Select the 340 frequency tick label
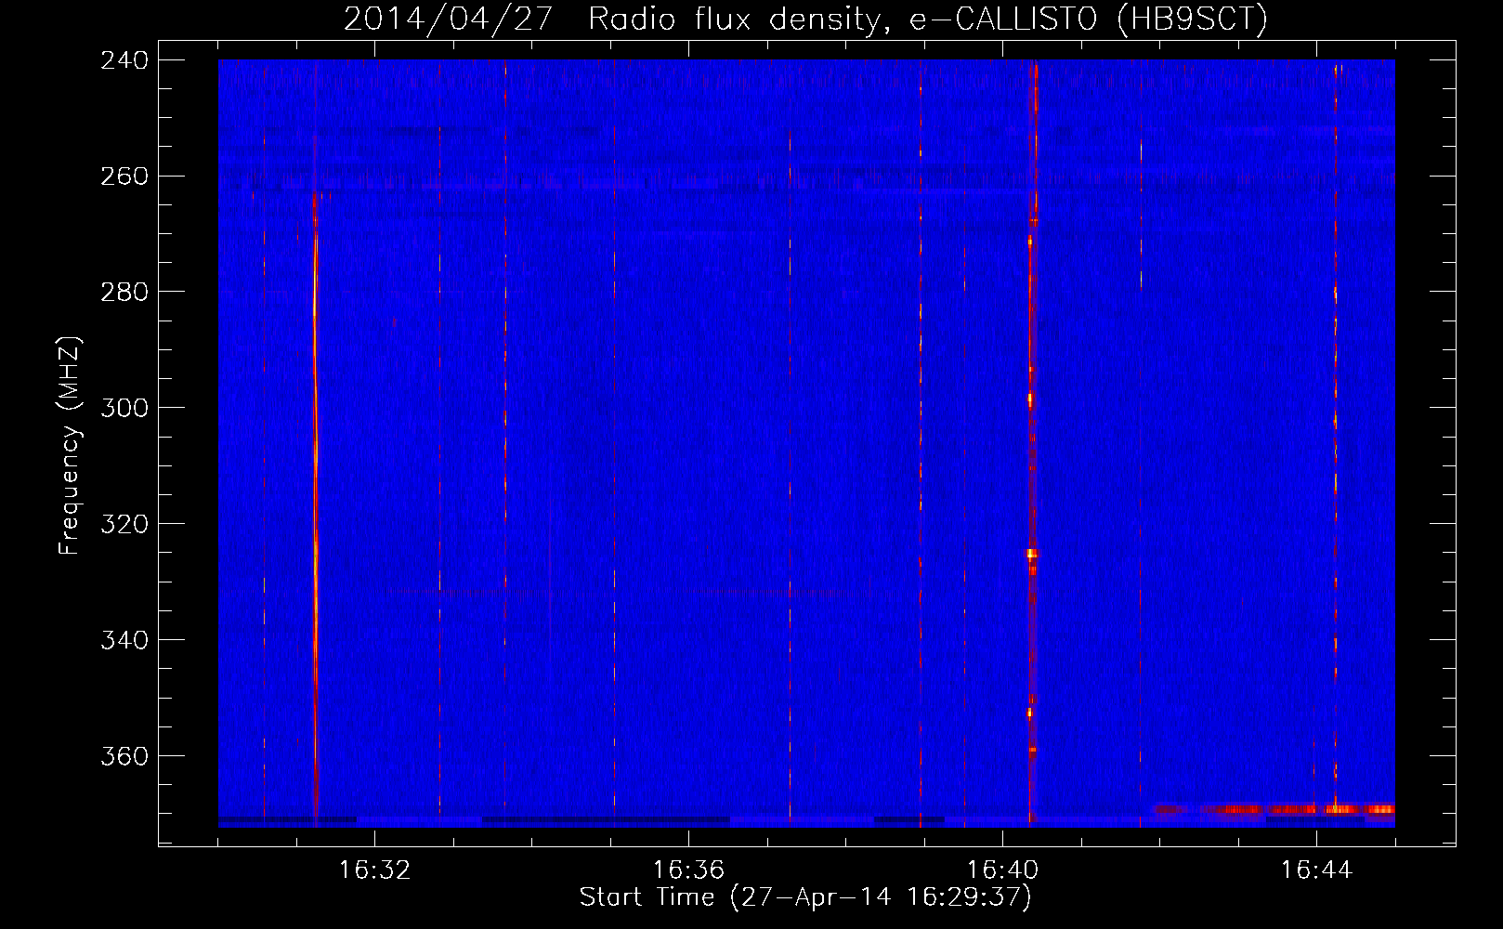 click(x=124, y=641)
